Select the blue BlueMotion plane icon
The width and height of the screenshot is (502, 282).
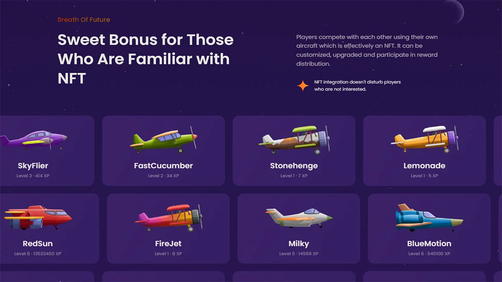click(429, 218)
